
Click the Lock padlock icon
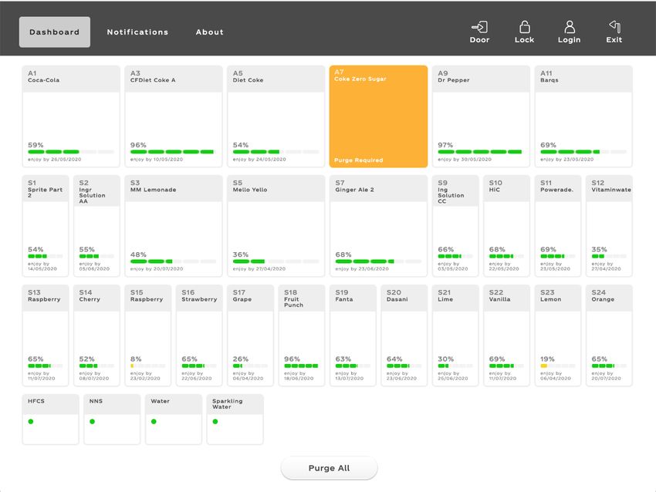point(525,27)
